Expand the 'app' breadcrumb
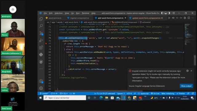Image resolution: width=197 pixels, height=111 pixels. click(x=53, y=22)
